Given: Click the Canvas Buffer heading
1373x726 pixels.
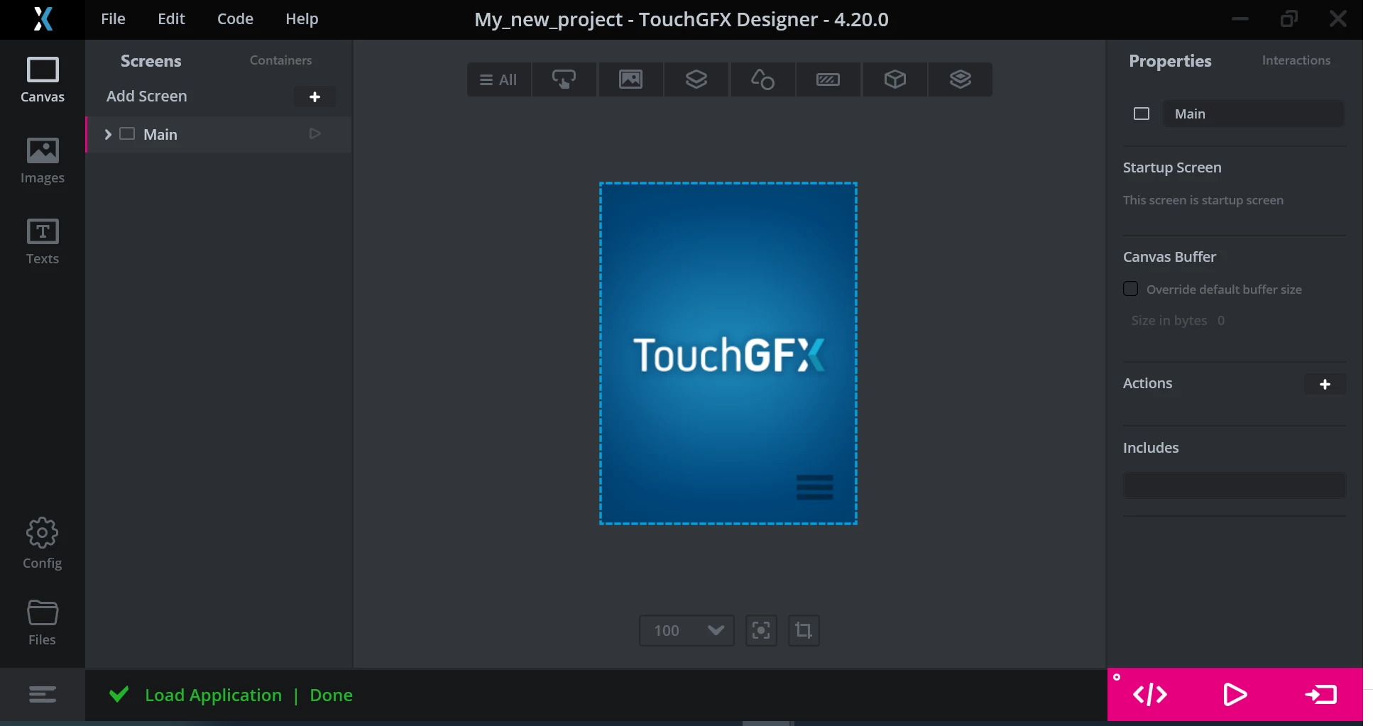Looking at the screenshot, I should pos(1169,257).
